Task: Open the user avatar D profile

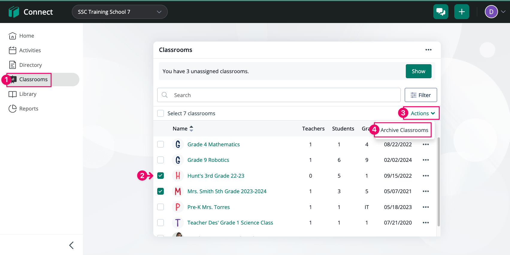Action: (491, 12)
